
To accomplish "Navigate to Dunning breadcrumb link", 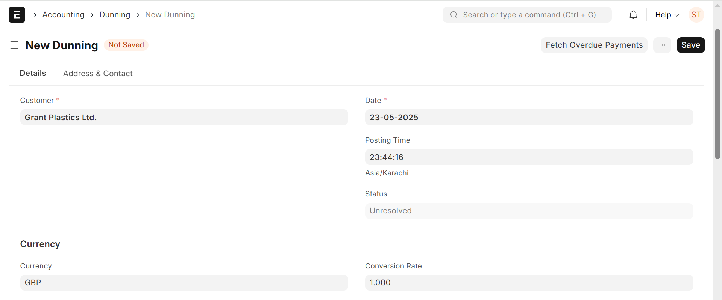I will tap(115, 15).
